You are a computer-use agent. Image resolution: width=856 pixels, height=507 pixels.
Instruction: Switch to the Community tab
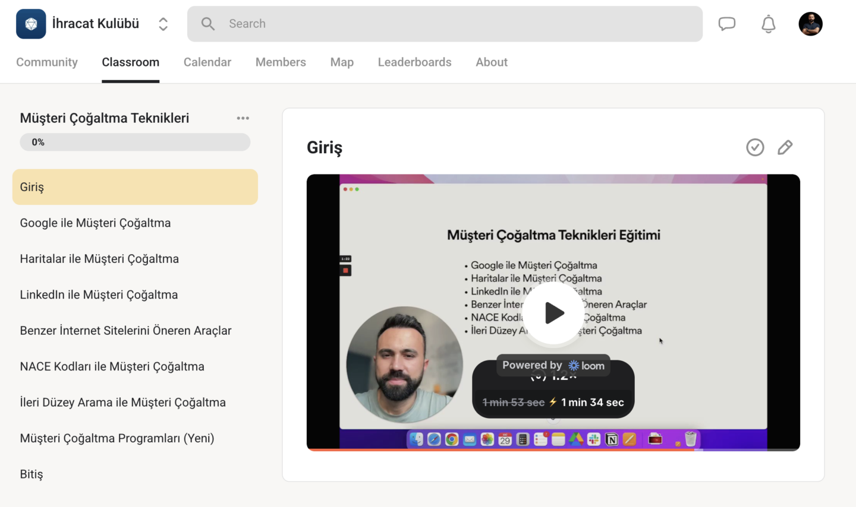click(x=47, y=62)
